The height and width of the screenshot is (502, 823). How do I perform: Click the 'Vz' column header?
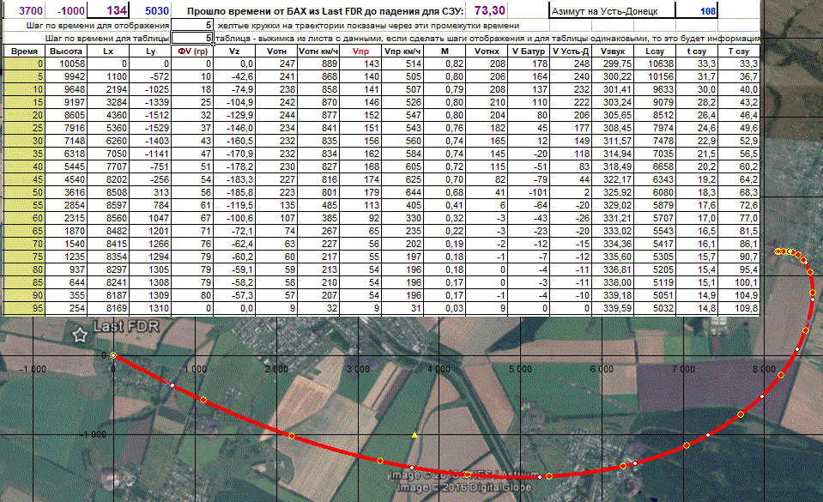[234, 51]
